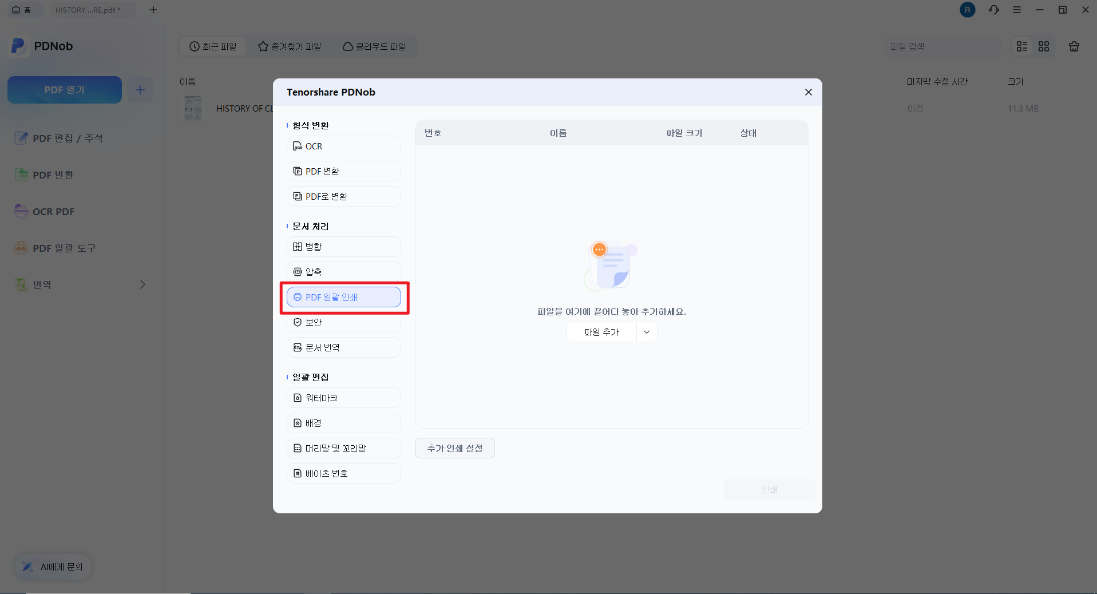Add a new tab with plus

tap(153, 10)
